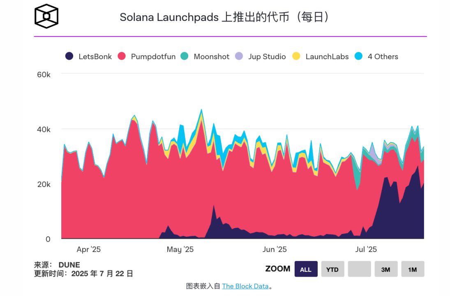
Task: Click Jup Studio lavender legend dot
Action: click(239, 56)
